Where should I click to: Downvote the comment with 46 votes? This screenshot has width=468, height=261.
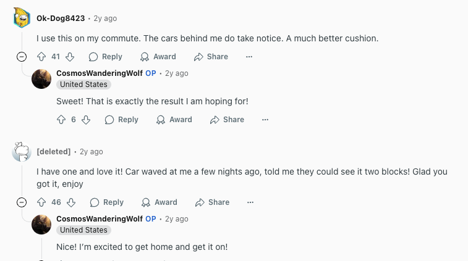coord(71,202)
